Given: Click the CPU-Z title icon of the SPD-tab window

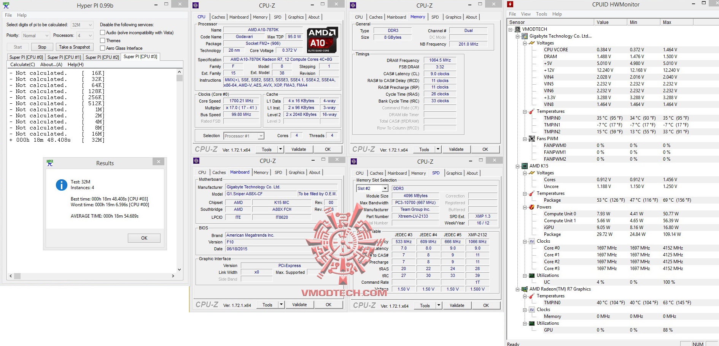Looking at the screenshot, I should [x=354, y=161].
